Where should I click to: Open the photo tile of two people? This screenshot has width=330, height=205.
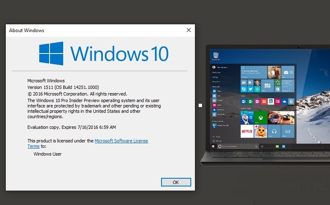pos(274,72)
